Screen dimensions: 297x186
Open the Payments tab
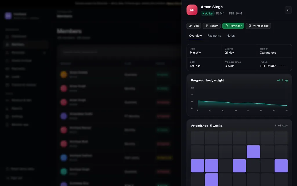click(x=214, y=36)
